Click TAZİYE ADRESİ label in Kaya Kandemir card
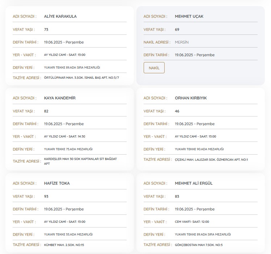Screen dimensions: 271x254 [x=27, y=161]
